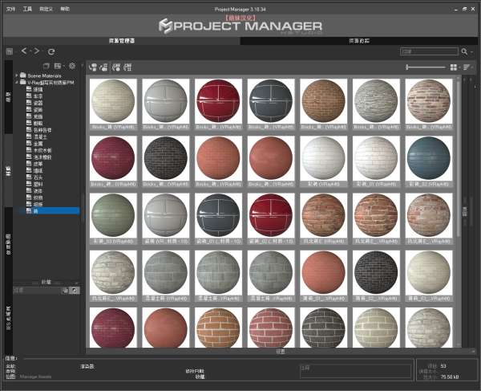Open the 帮助 menu

click(65, 9)
